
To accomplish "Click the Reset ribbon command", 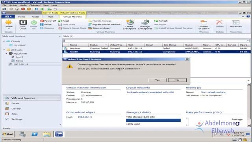I will click(x=64, y=21).
